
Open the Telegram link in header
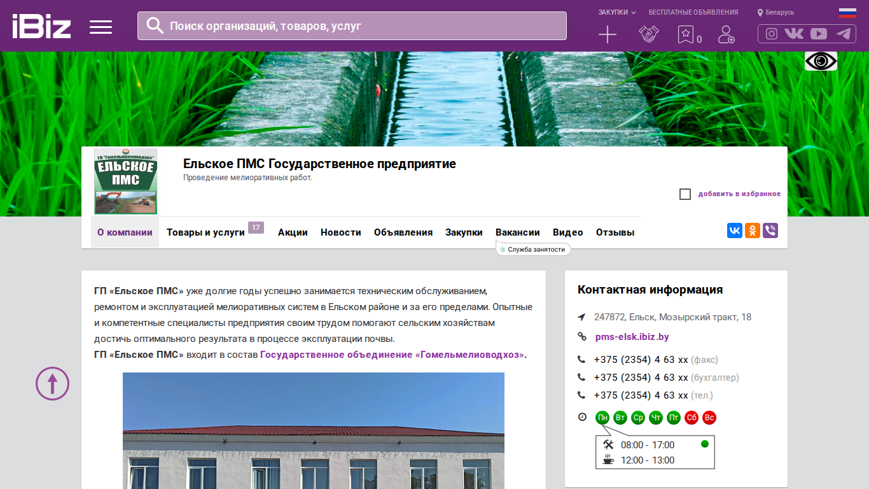pos(844,34)
